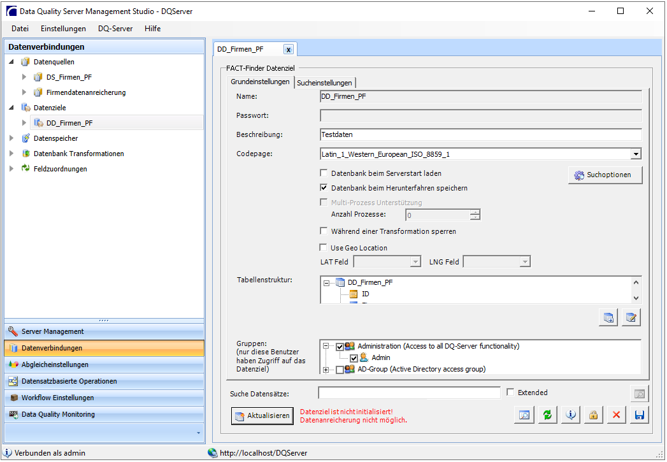The image size is (667, 462).
Task: Expand the Firmendatenanreicherung node
Action: tap(24, 92)
